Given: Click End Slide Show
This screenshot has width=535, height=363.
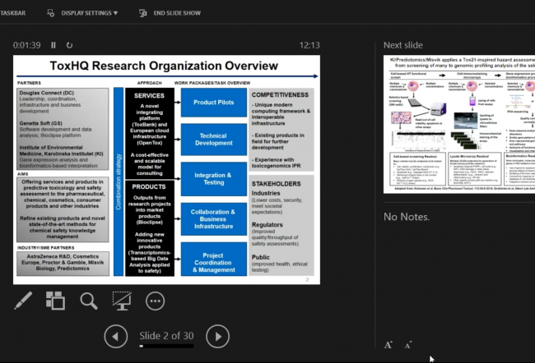Looking at the screenshot, I should coord(177,13).
